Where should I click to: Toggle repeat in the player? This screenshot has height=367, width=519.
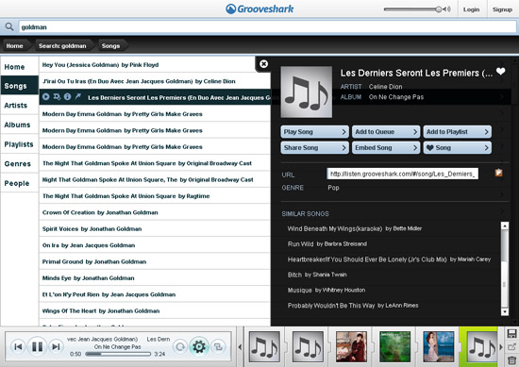[x=180, y=346]
